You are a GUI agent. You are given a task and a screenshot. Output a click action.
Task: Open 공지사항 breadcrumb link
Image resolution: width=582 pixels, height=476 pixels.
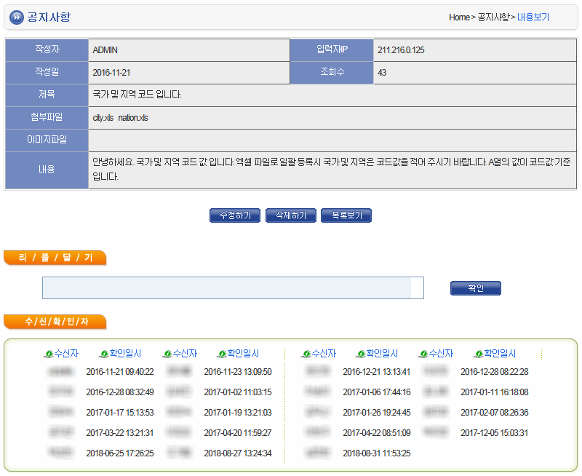[x=493, y=17]
